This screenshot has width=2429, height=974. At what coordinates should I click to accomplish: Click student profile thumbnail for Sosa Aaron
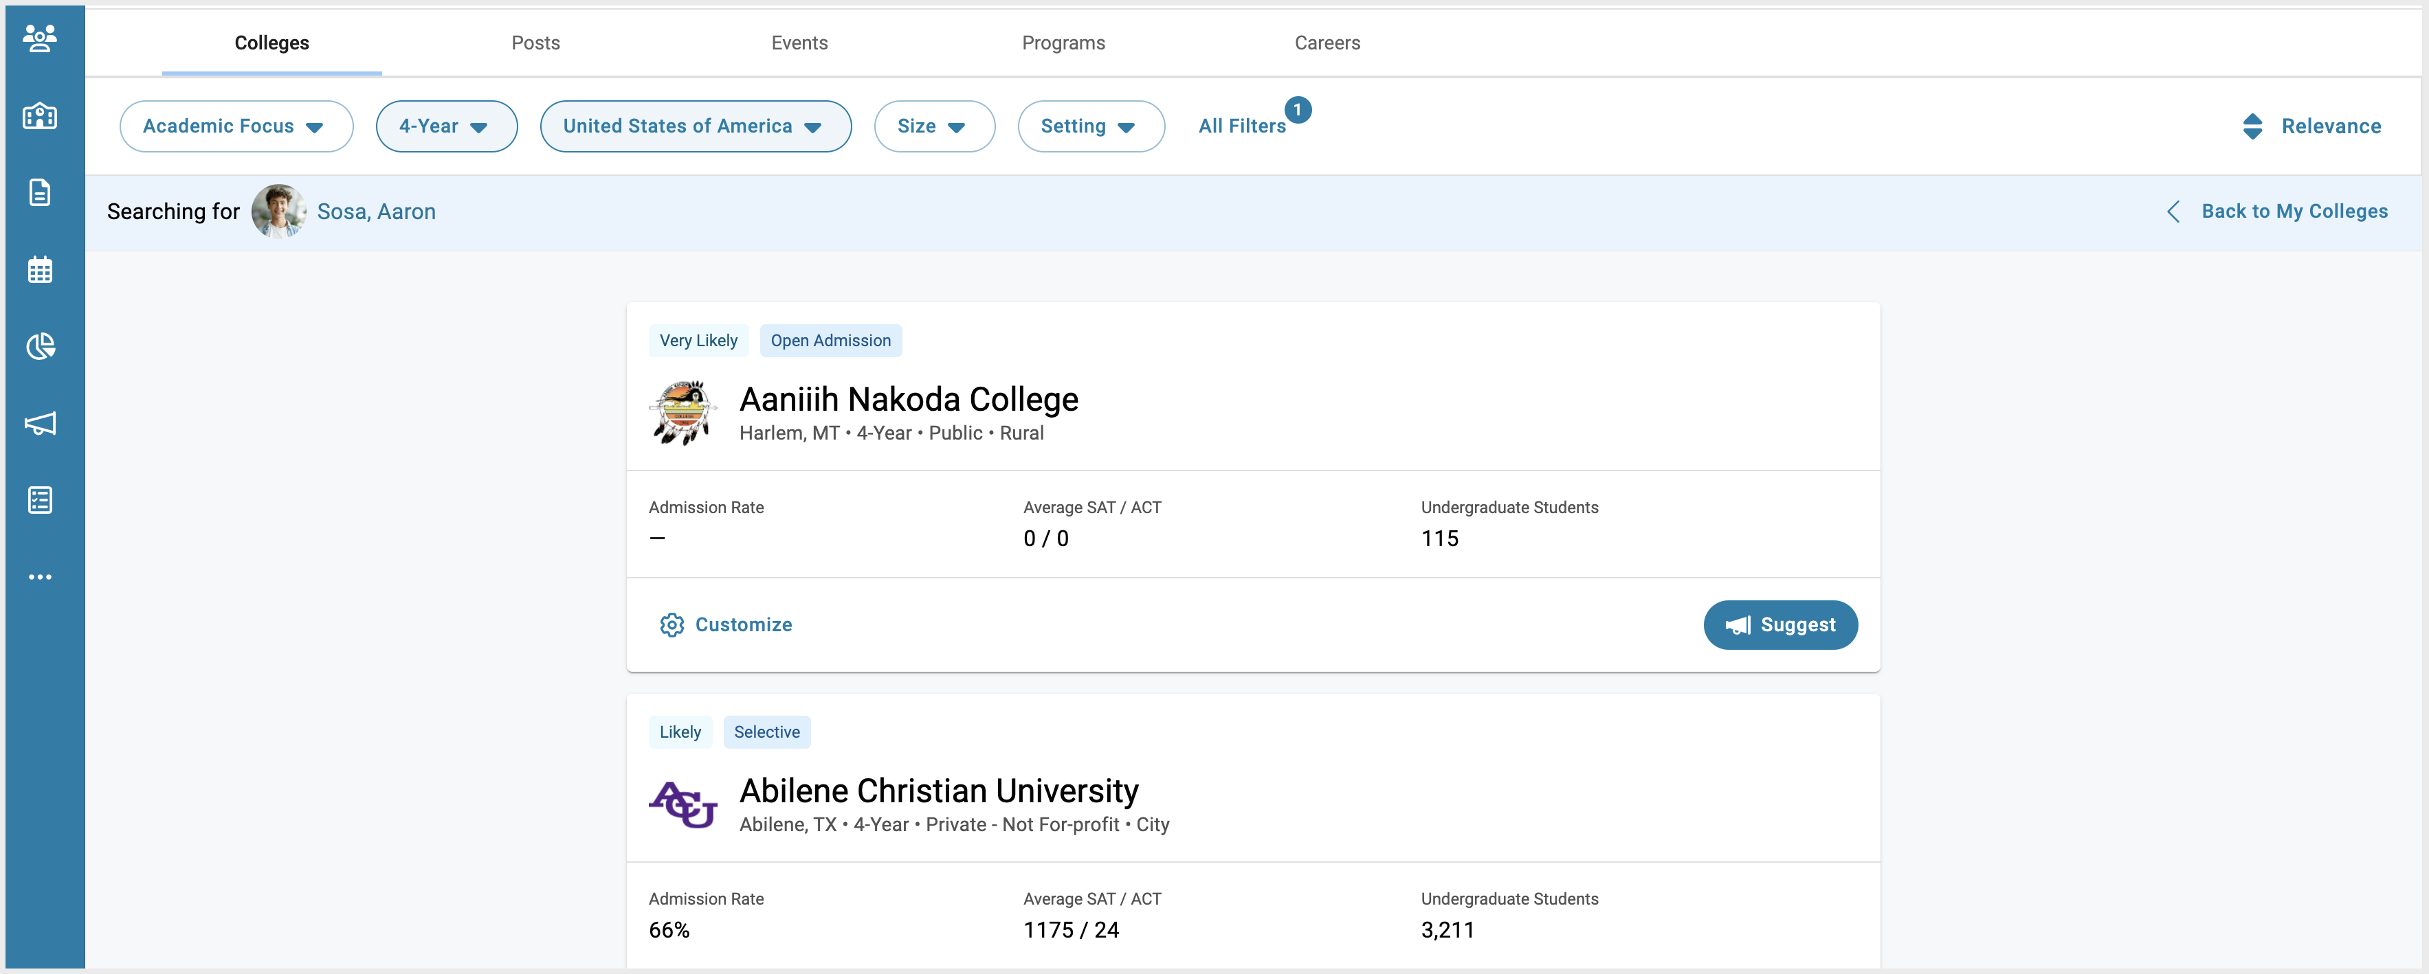276,212
